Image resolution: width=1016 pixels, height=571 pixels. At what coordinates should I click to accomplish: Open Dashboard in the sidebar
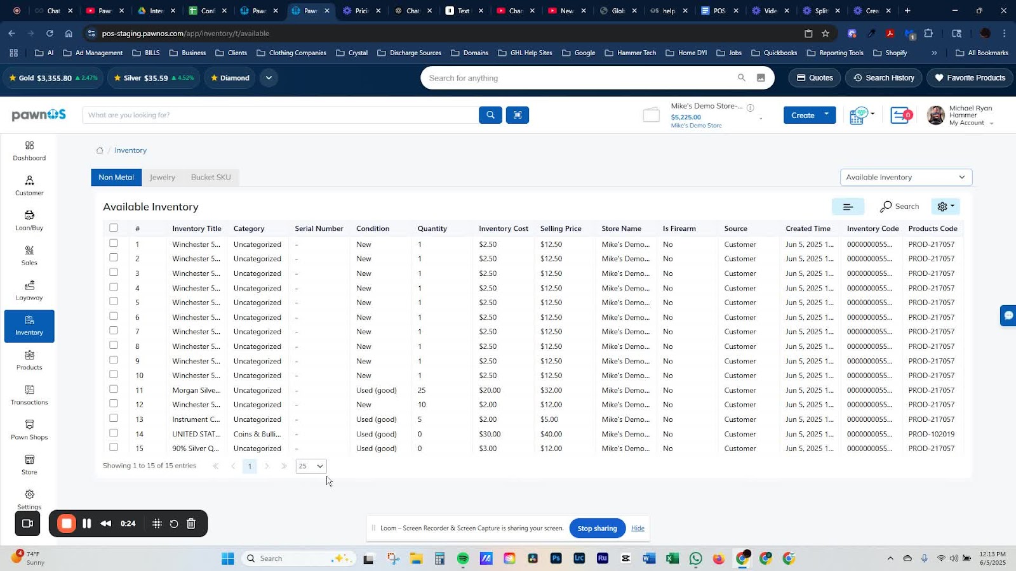pyautogui.click(x=29, y=151)
